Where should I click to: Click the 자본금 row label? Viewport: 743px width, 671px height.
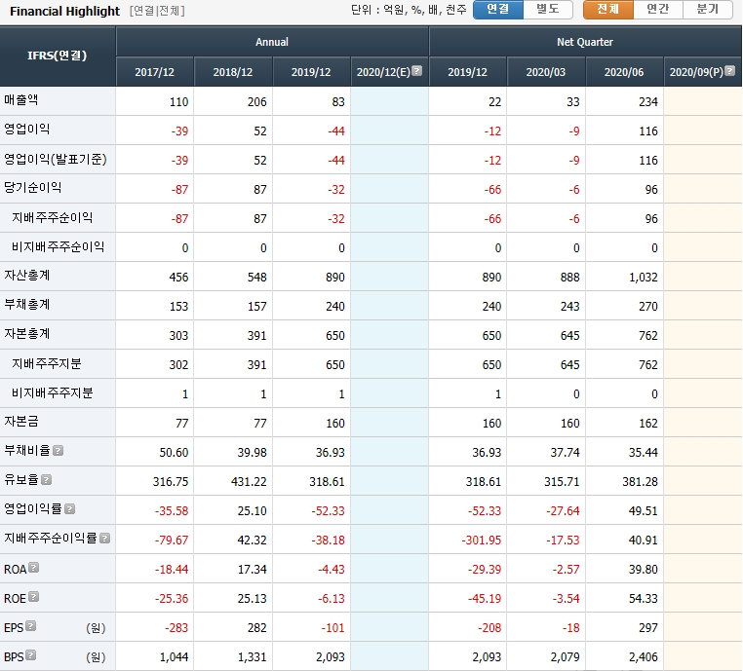click(21, 421)
